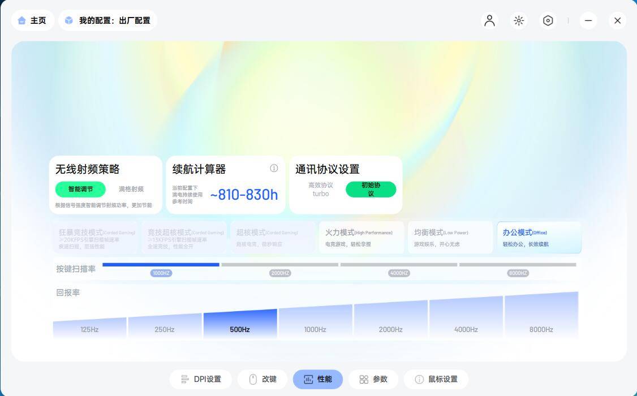Select 办公模式 Office mode
This screenshot has width=637, height=396.
click(x=539, y=238)
